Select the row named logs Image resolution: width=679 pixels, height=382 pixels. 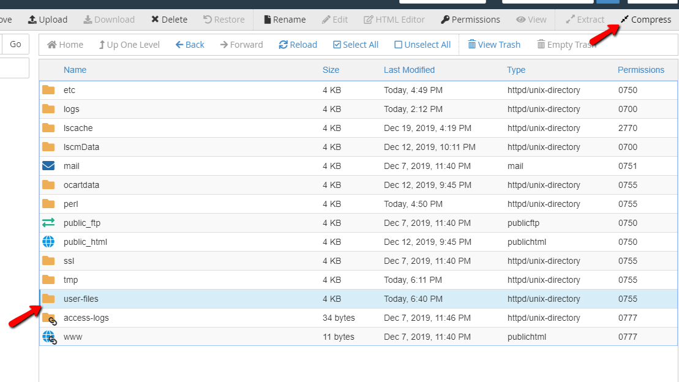pos(358,109)
